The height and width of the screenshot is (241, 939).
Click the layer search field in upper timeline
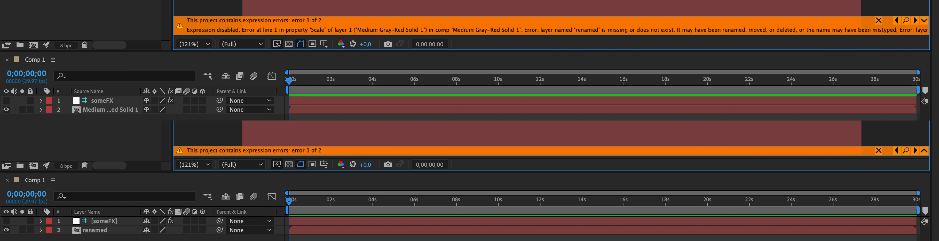tap(124, 76)
